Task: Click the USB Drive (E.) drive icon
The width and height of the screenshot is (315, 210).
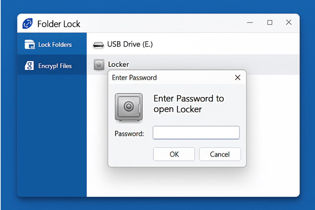Action: [x=98, y=45]
